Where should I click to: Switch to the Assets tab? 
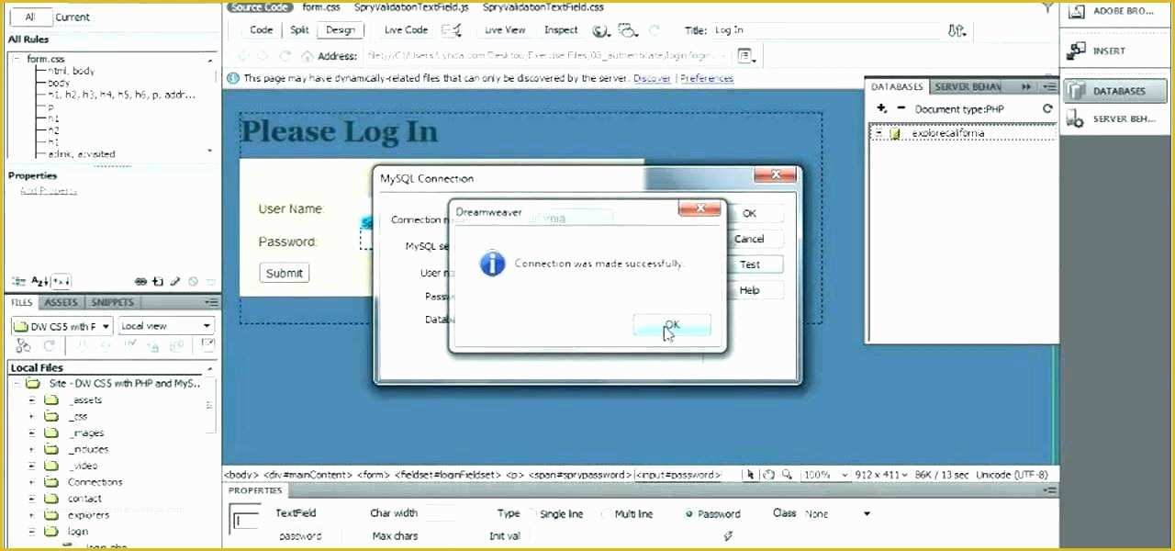[62, 302]
